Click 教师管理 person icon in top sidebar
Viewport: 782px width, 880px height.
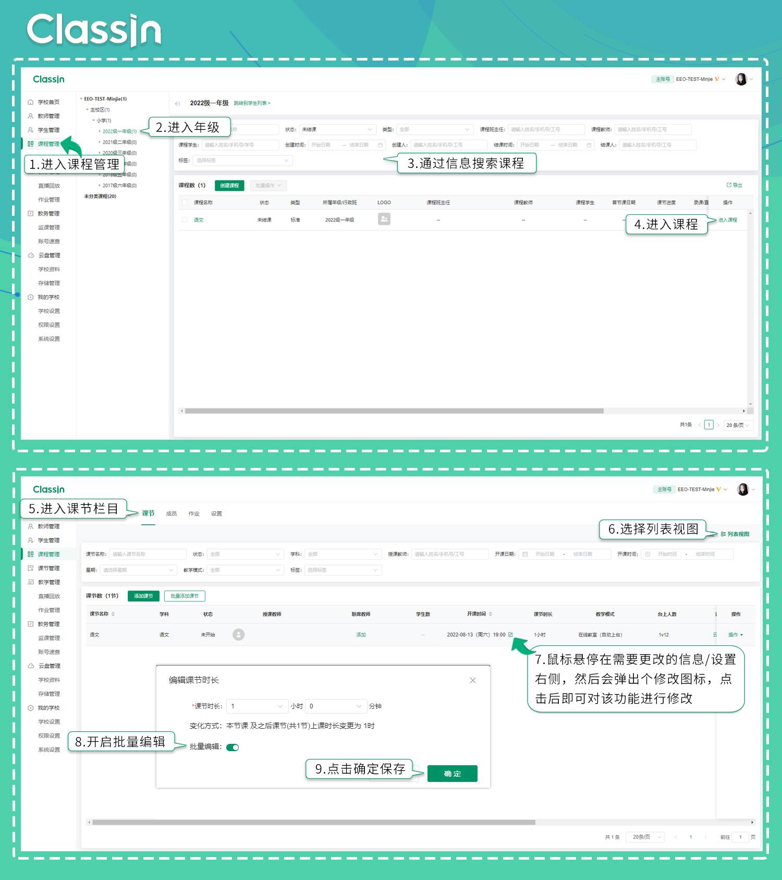(x=30, y=116)
